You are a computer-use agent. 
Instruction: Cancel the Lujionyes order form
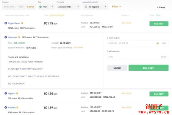tap(117, 68)
